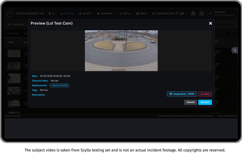
Task: Click the external link icon in first row
Action: (x=26, y=54)
